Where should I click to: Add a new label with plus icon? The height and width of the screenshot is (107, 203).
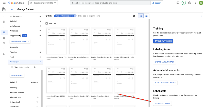coord(35,67)
